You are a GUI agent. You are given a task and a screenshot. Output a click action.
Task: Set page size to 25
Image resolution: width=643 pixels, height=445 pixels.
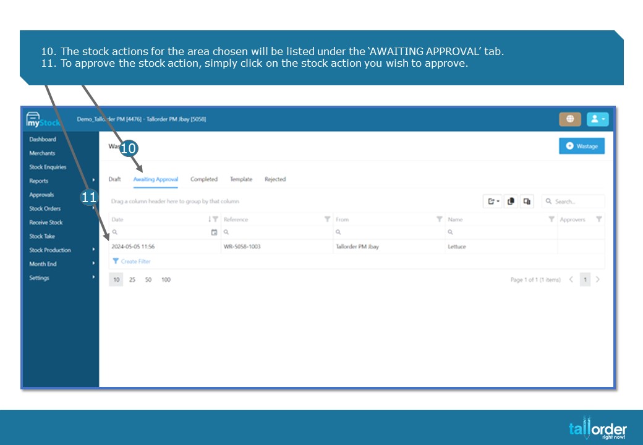pyautogui.click(x=132, y=279)
